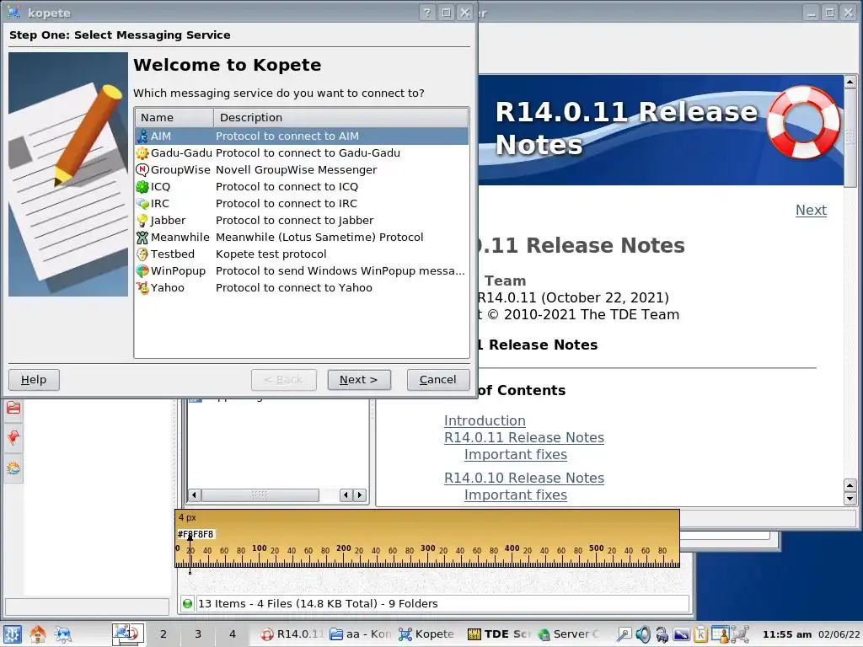
Task: Activate Kopete taskbar entry
Action: click(x=428, y=634)
